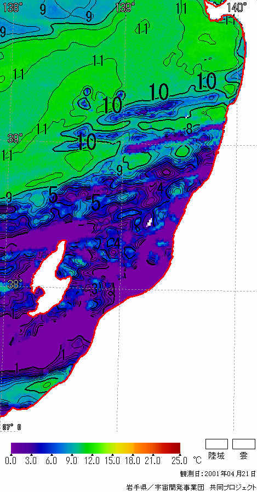Image resolution: width=257 pixels, height=492 pixels.
Task: Click the 雲 text label
Action: coord(243,456)
